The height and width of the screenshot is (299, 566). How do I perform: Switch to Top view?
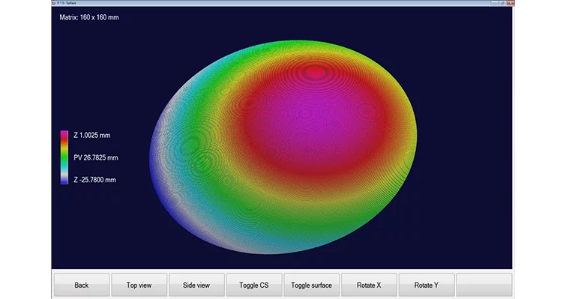coord(139,285)
